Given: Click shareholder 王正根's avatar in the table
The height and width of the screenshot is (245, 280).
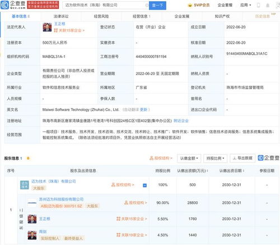Looking at the screenshot, I should pyautogui.click(x=32, y=219).
